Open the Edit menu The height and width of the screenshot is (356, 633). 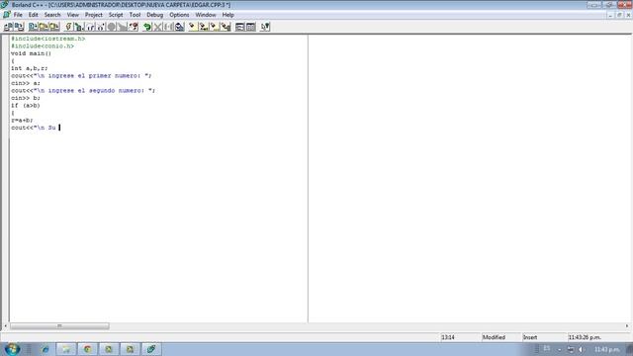(x=33, y=15)
